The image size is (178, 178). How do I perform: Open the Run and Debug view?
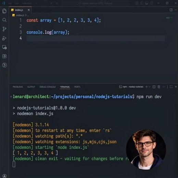pyautogui.click(x=4, y=38)
